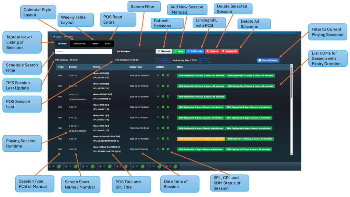Viewport: 350px width, 197px height.
Task: Click screen 8 status icon in bottom bar
Action: (175, 167)
